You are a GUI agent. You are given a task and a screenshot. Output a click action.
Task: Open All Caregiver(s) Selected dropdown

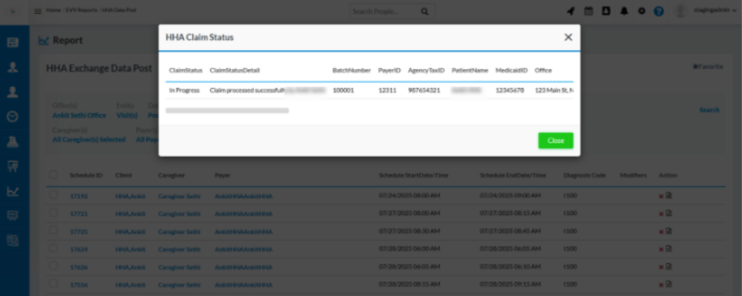click(x=88, y=140)
